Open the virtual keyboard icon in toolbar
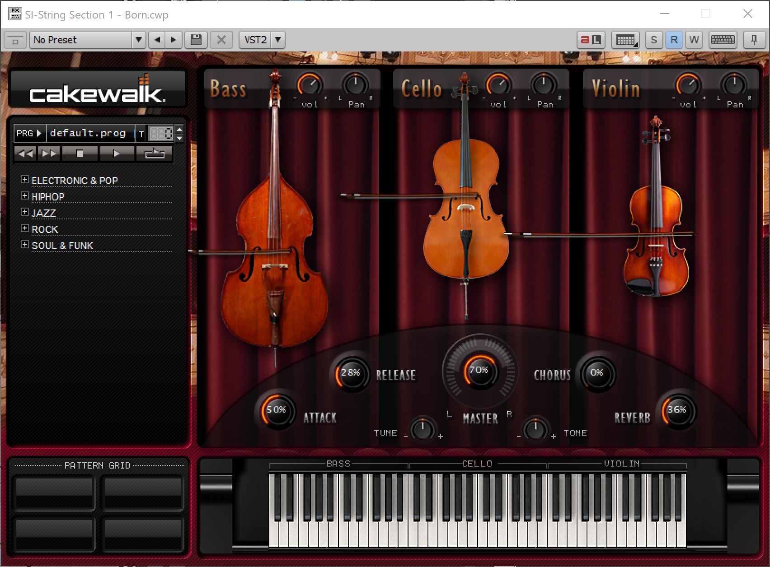 pyautogui.click(x=723, y=40)
